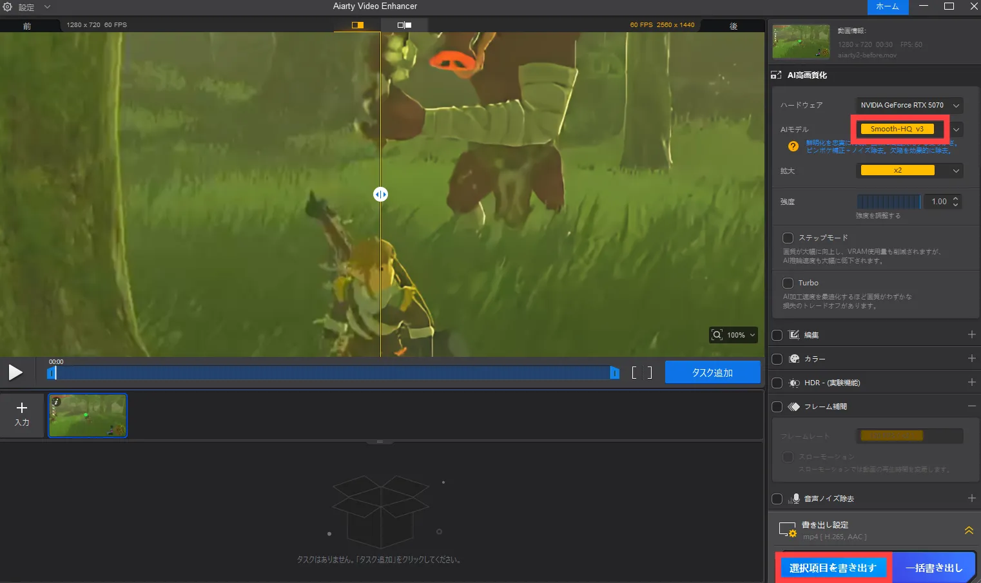Click the タスク追加 button
Screen dimensions: 981x583
(712, 372)
